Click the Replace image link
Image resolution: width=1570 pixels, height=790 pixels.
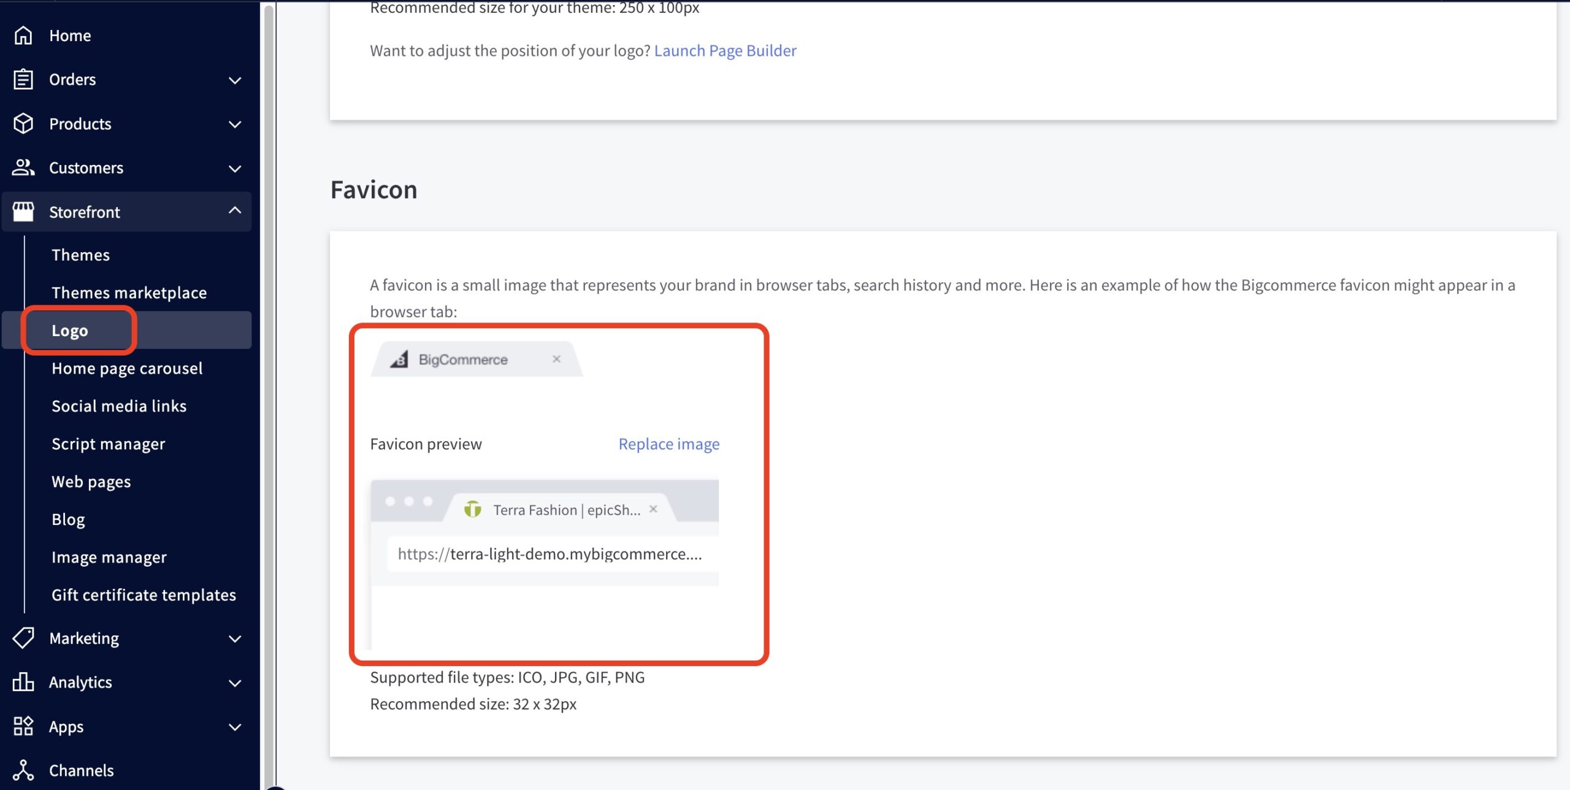(668, 443)
